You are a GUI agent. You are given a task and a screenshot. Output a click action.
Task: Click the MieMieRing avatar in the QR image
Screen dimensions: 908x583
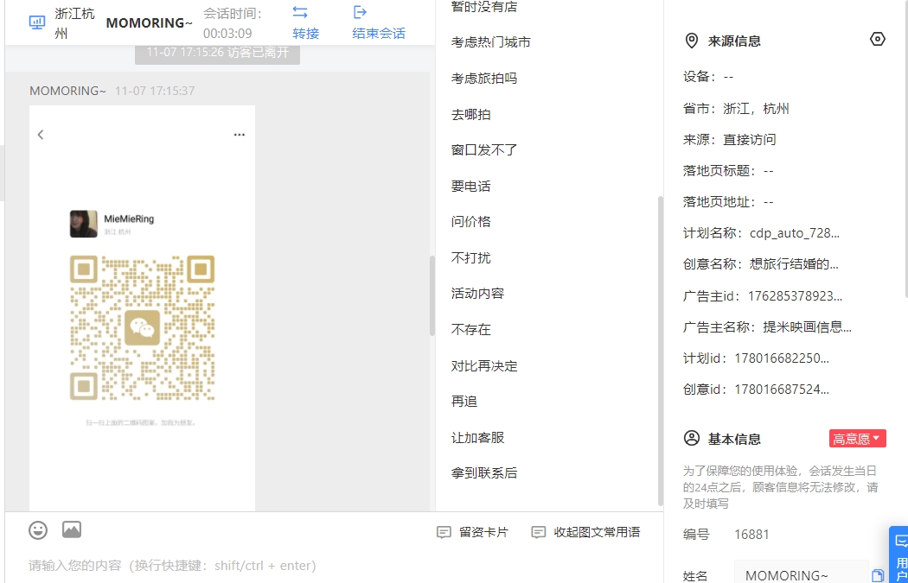[x=83, y=224]
